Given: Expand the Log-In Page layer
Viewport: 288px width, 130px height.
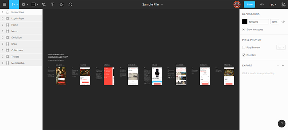Looking at the screenshot, I should (3, 18).
